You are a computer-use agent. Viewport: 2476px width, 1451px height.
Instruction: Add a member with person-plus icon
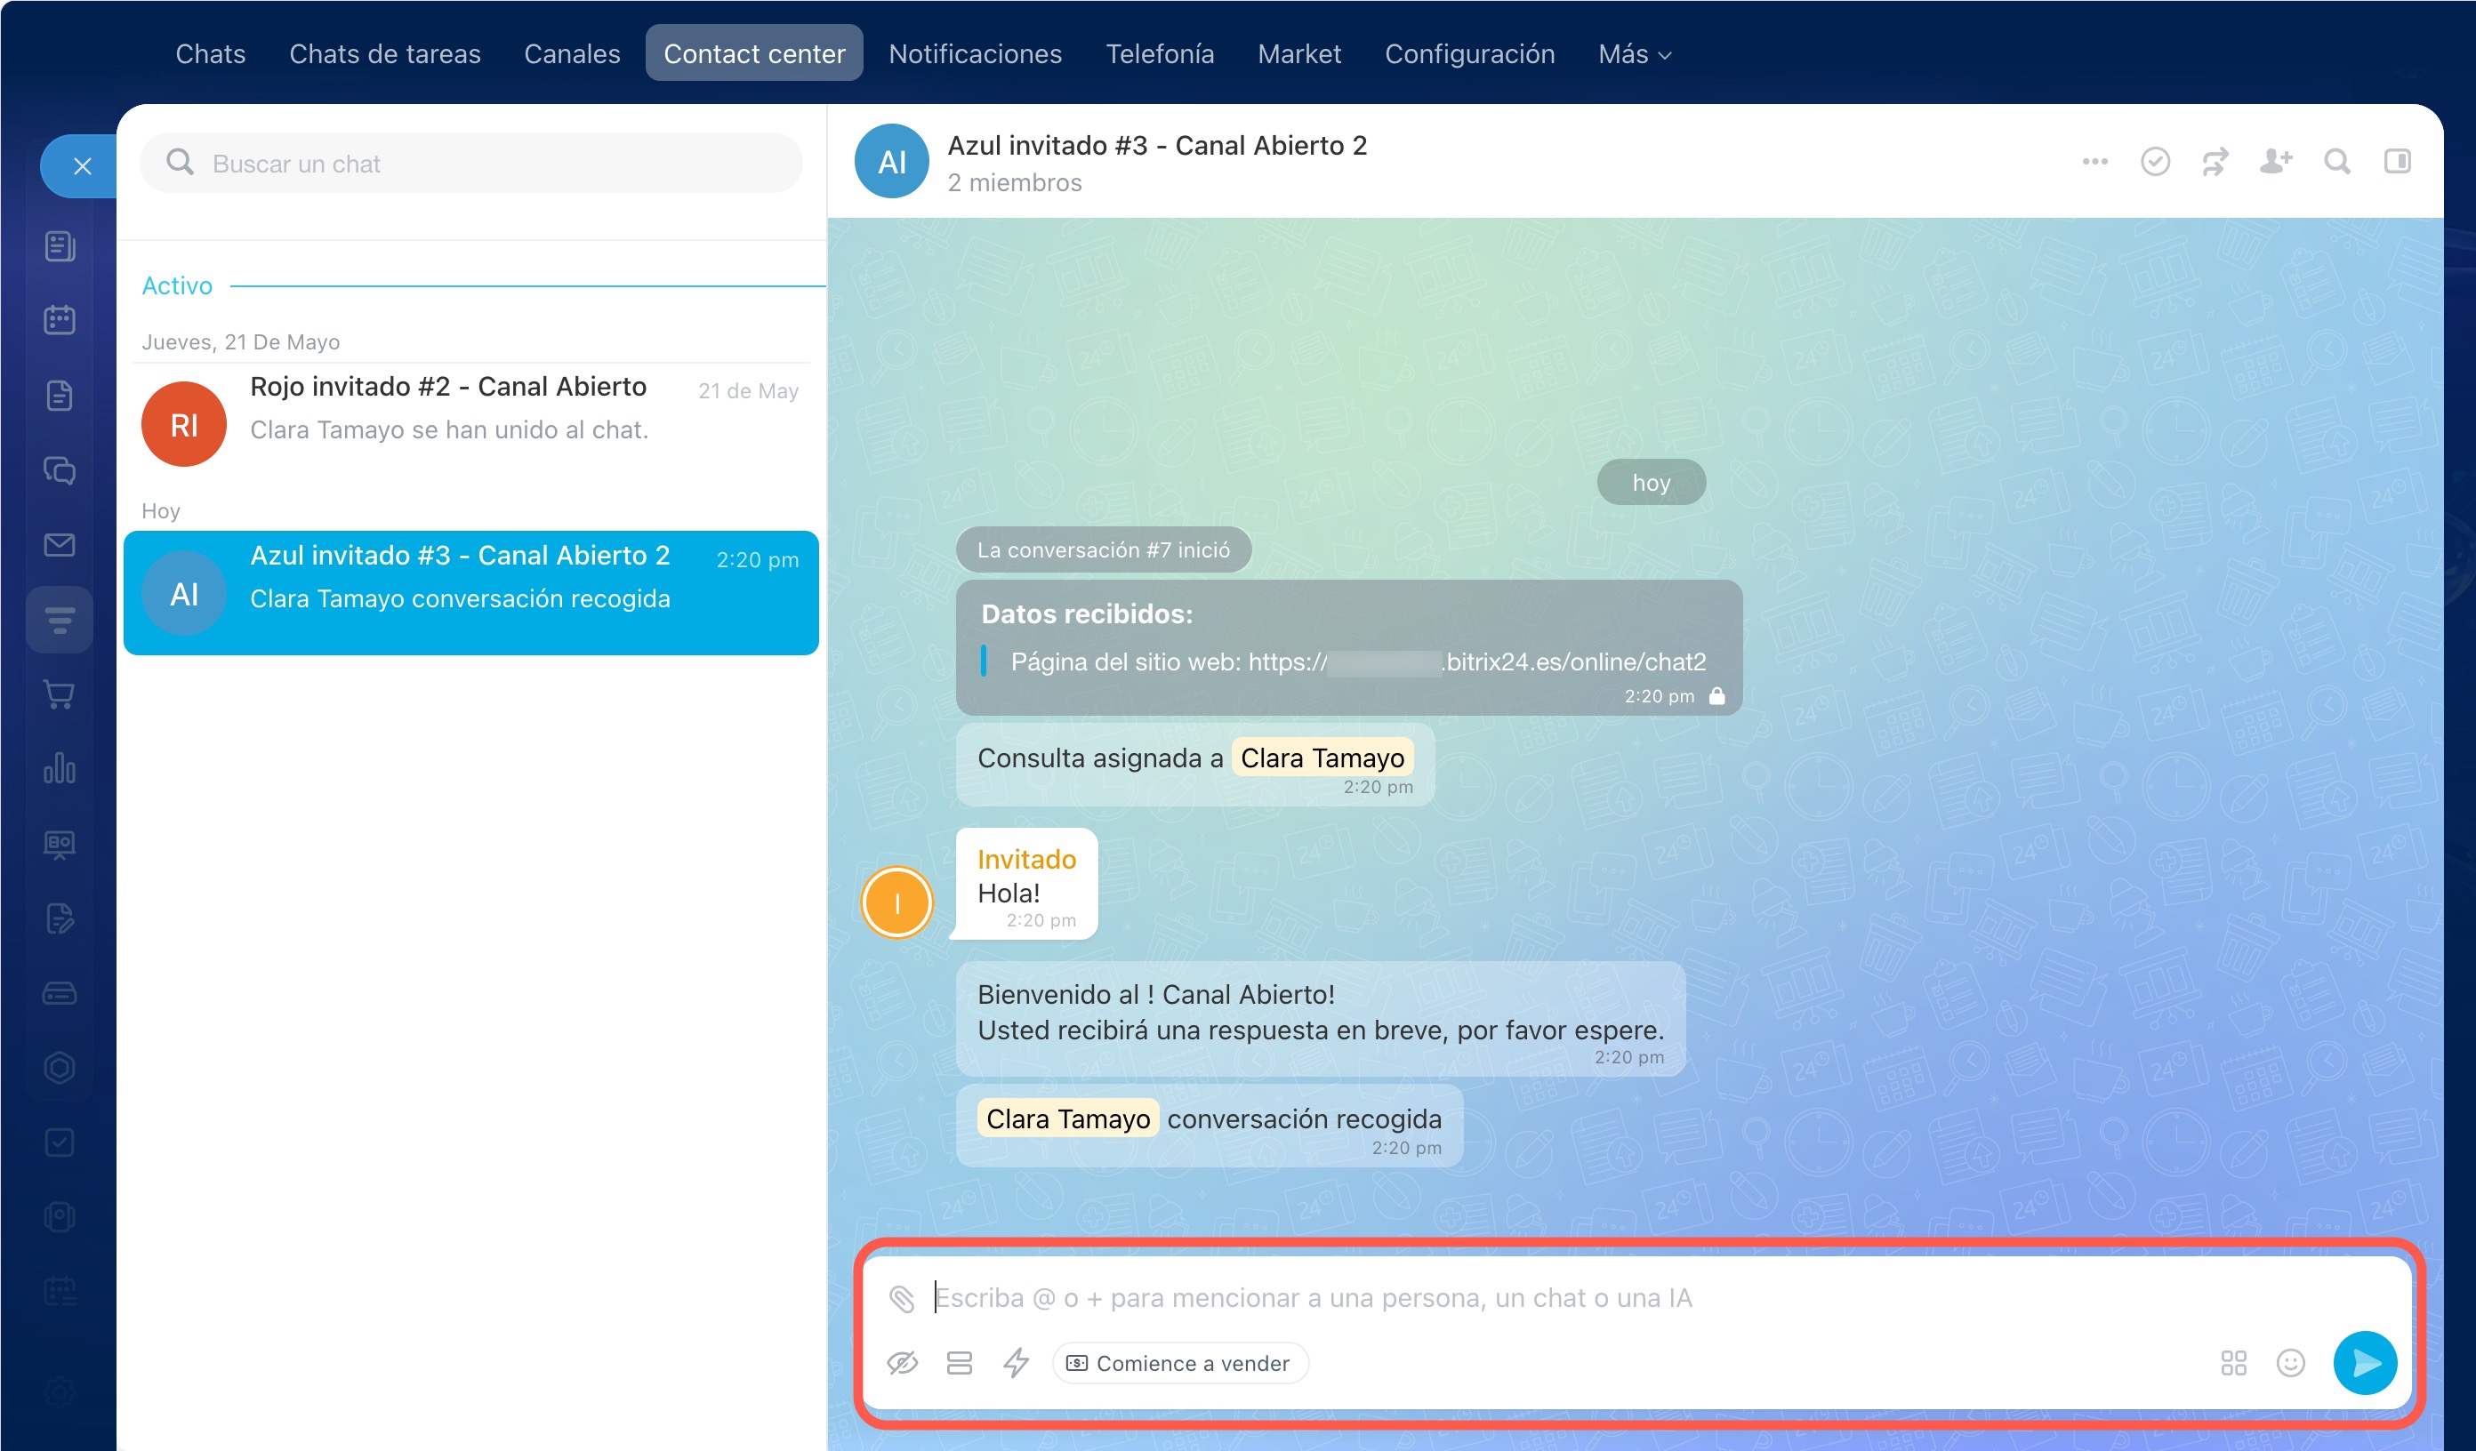pyautogui.click(x=2276, y=161)
